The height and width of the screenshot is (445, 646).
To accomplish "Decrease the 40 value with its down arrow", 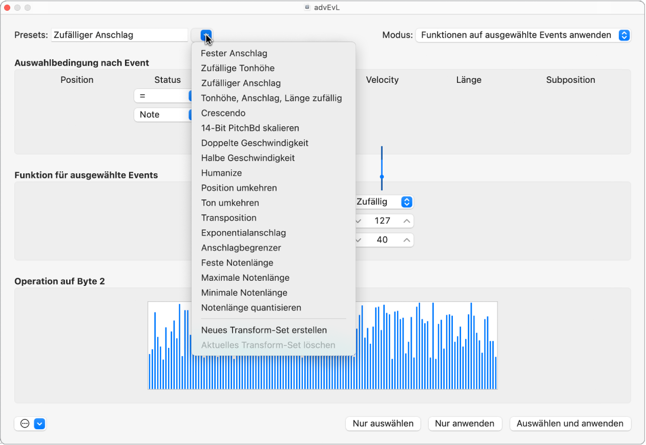I will click(x=358, y=239).
